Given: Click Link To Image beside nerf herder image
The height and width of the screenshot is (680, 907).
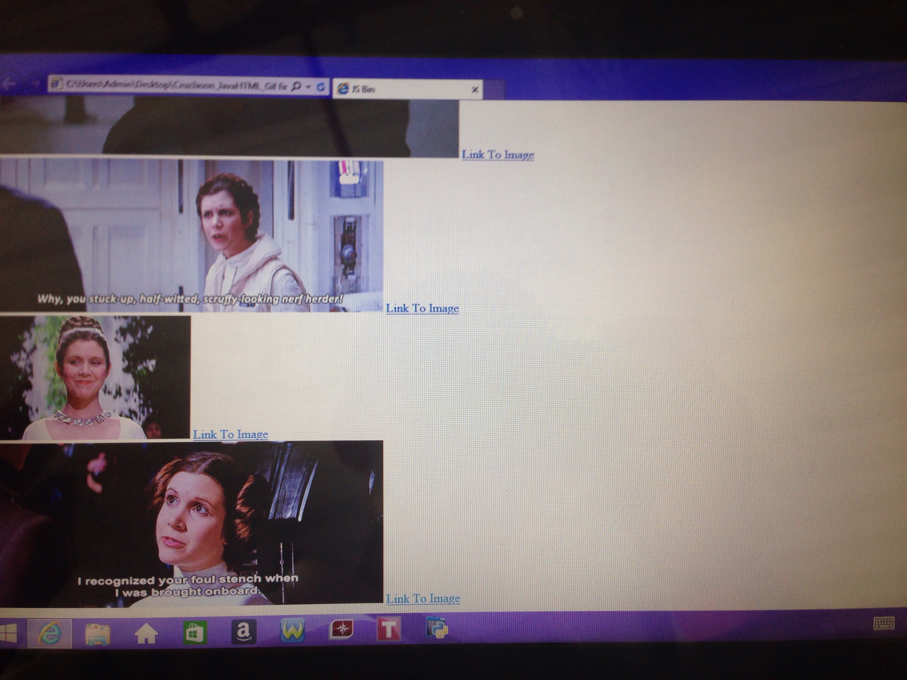Looking at the screenshot, I should tap(422, 308).
